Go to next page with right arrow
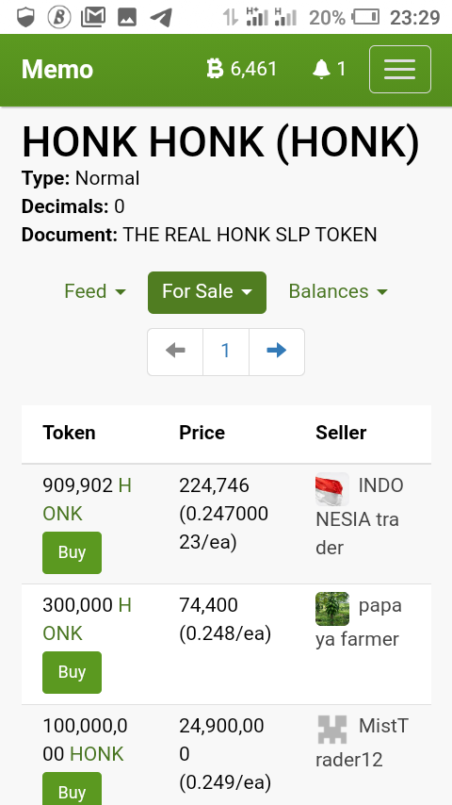The width and height of the screenshot is (452, 805). [x=277, y=352]
